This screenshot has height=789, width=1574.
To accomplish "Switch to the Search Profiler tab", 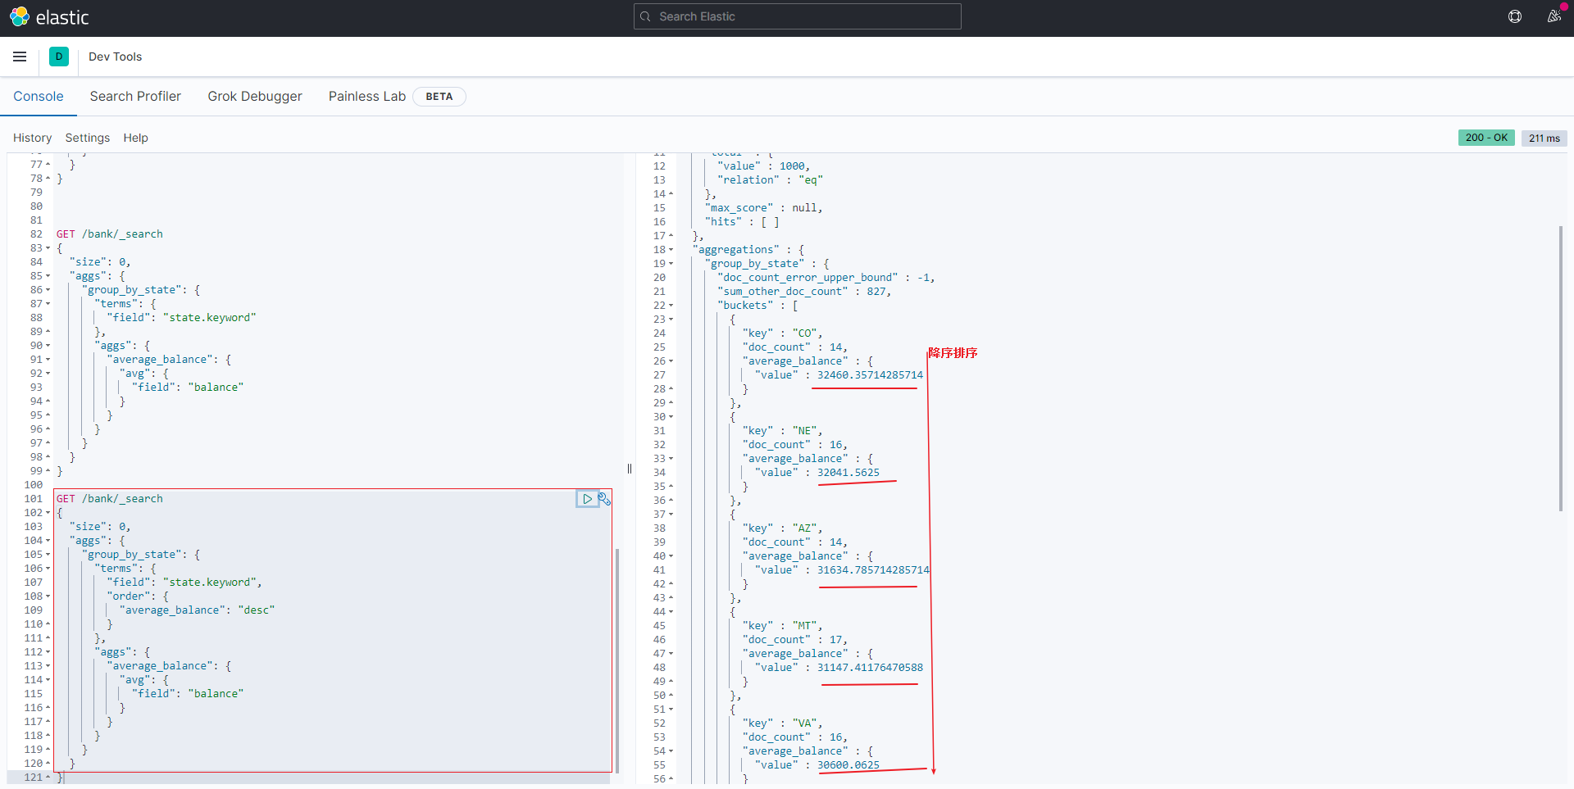I will [135, 97].
